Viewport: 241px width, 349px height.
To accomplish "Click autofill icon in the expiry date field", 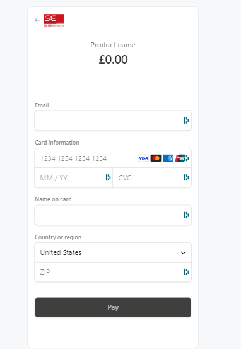I will pyautogui.click(x=108, y=177).
